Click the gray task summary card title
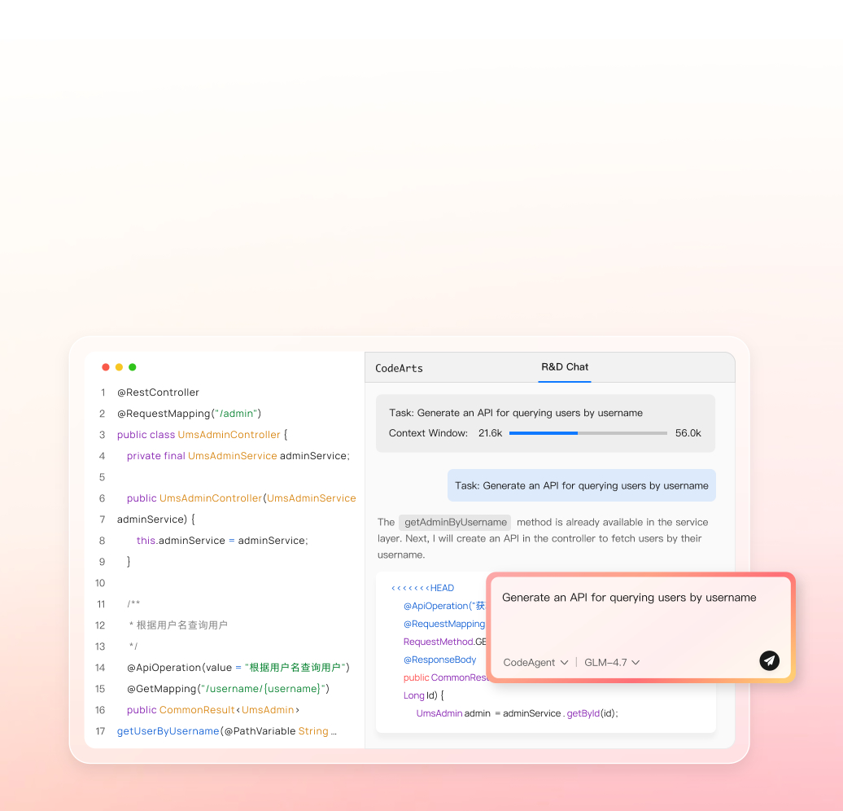 click(515, 413)
